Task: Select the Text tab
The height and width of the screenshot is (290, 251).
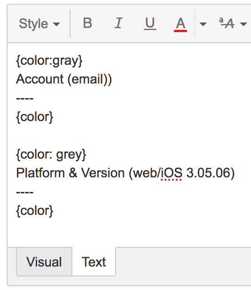Action: 94,262
